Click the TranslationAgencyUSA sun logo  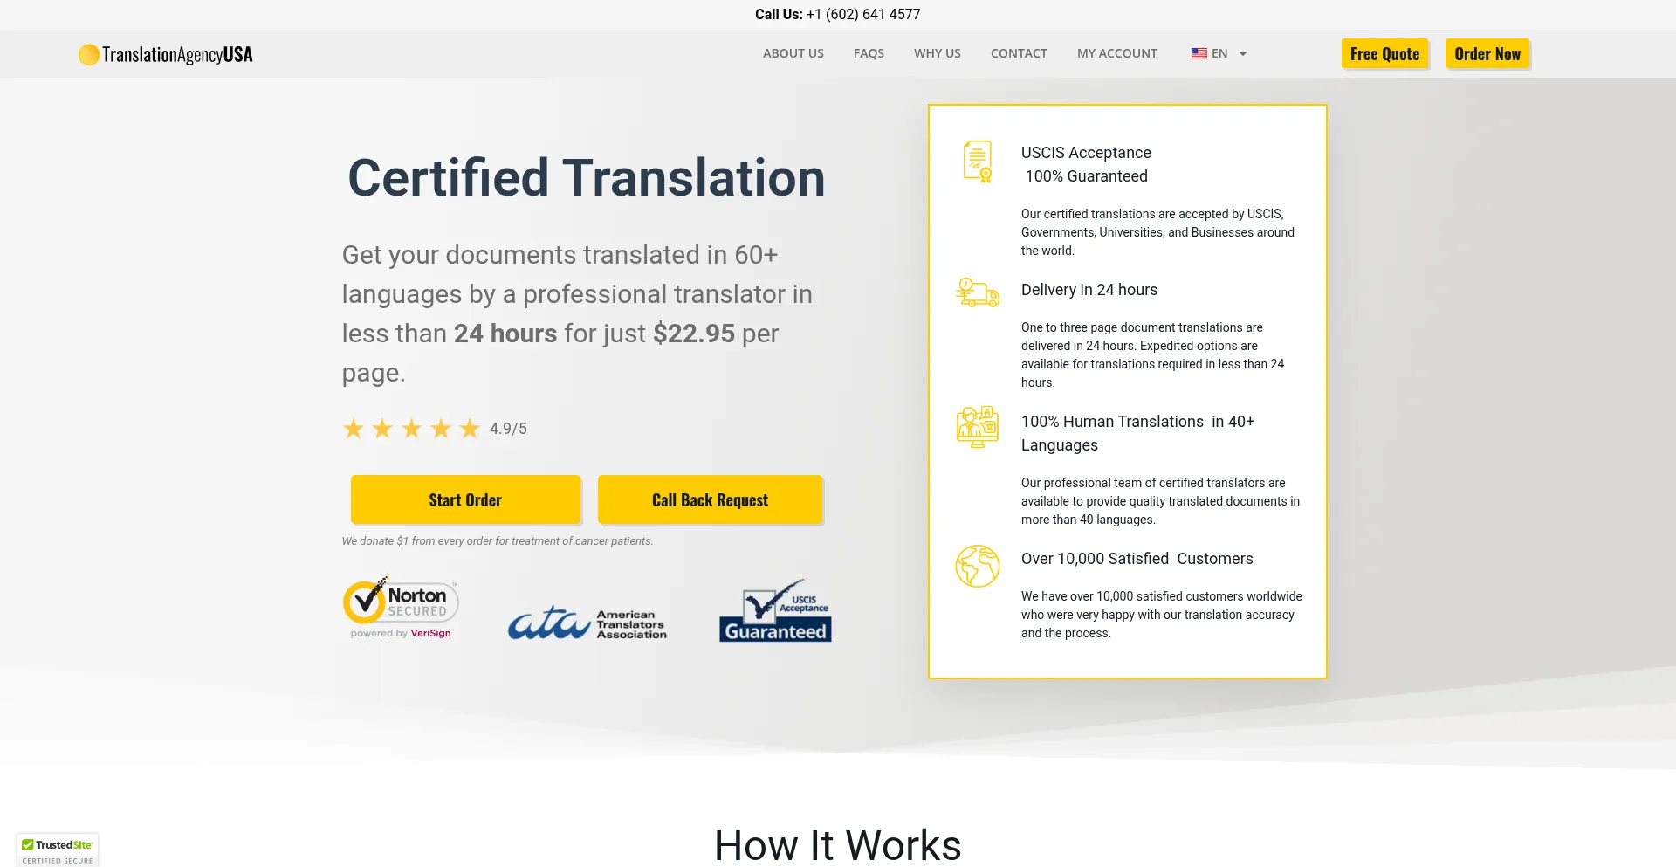tap(88, 55)
